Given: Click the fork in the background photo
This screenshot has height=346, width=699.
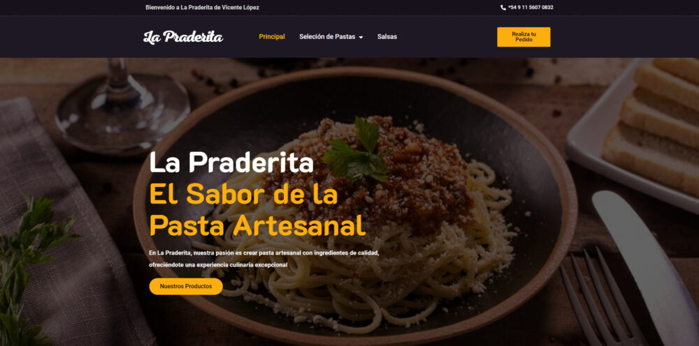Looking at the screenshot, I should (598, 298).
